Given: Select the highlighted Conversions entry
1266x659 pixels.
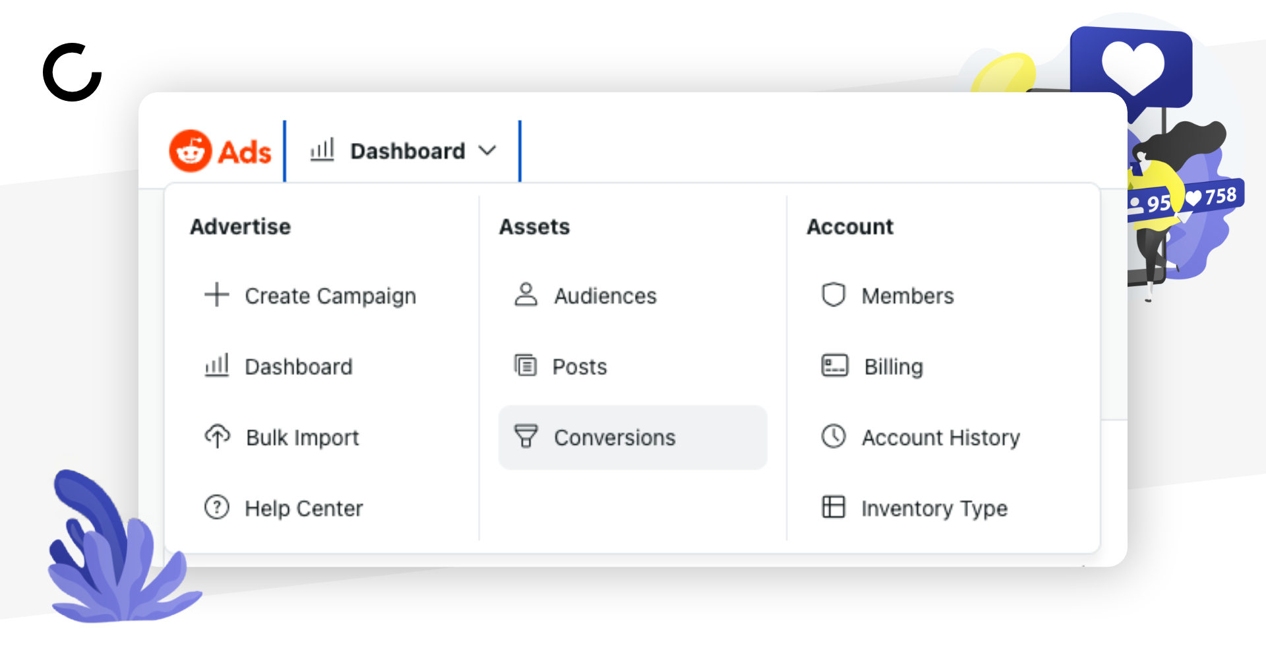Looking at the screenshot, I should point(633,438).
